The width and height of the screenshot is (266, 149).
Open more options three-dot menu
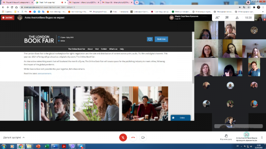262,137
